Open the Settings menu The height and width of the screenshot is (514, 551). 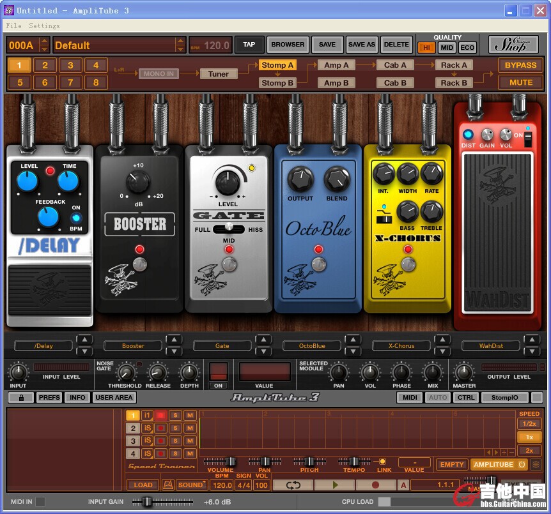tap(44, 26)
